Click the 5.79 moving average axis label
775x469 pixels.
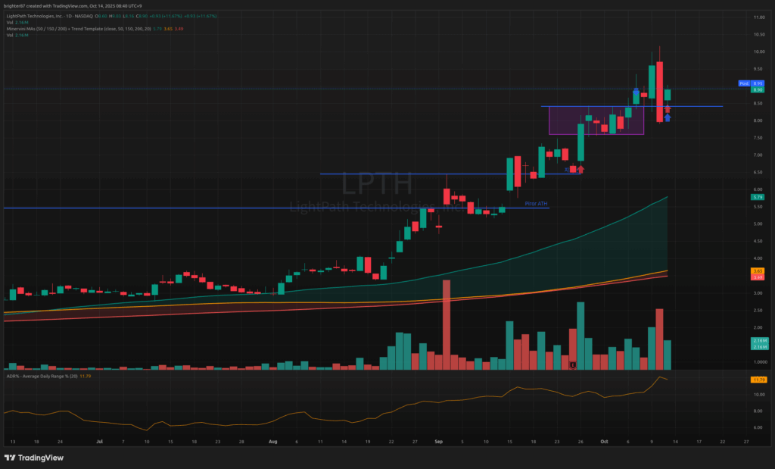(x=756, y=198)
